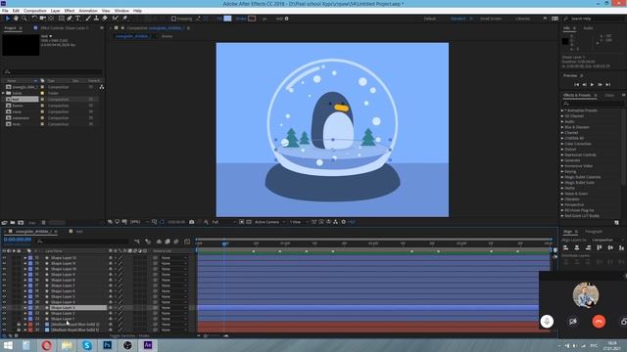This screenshot has width=627, height=352.
Task: Jump to last frame in Preview panel
Action: tap(607, 85)
